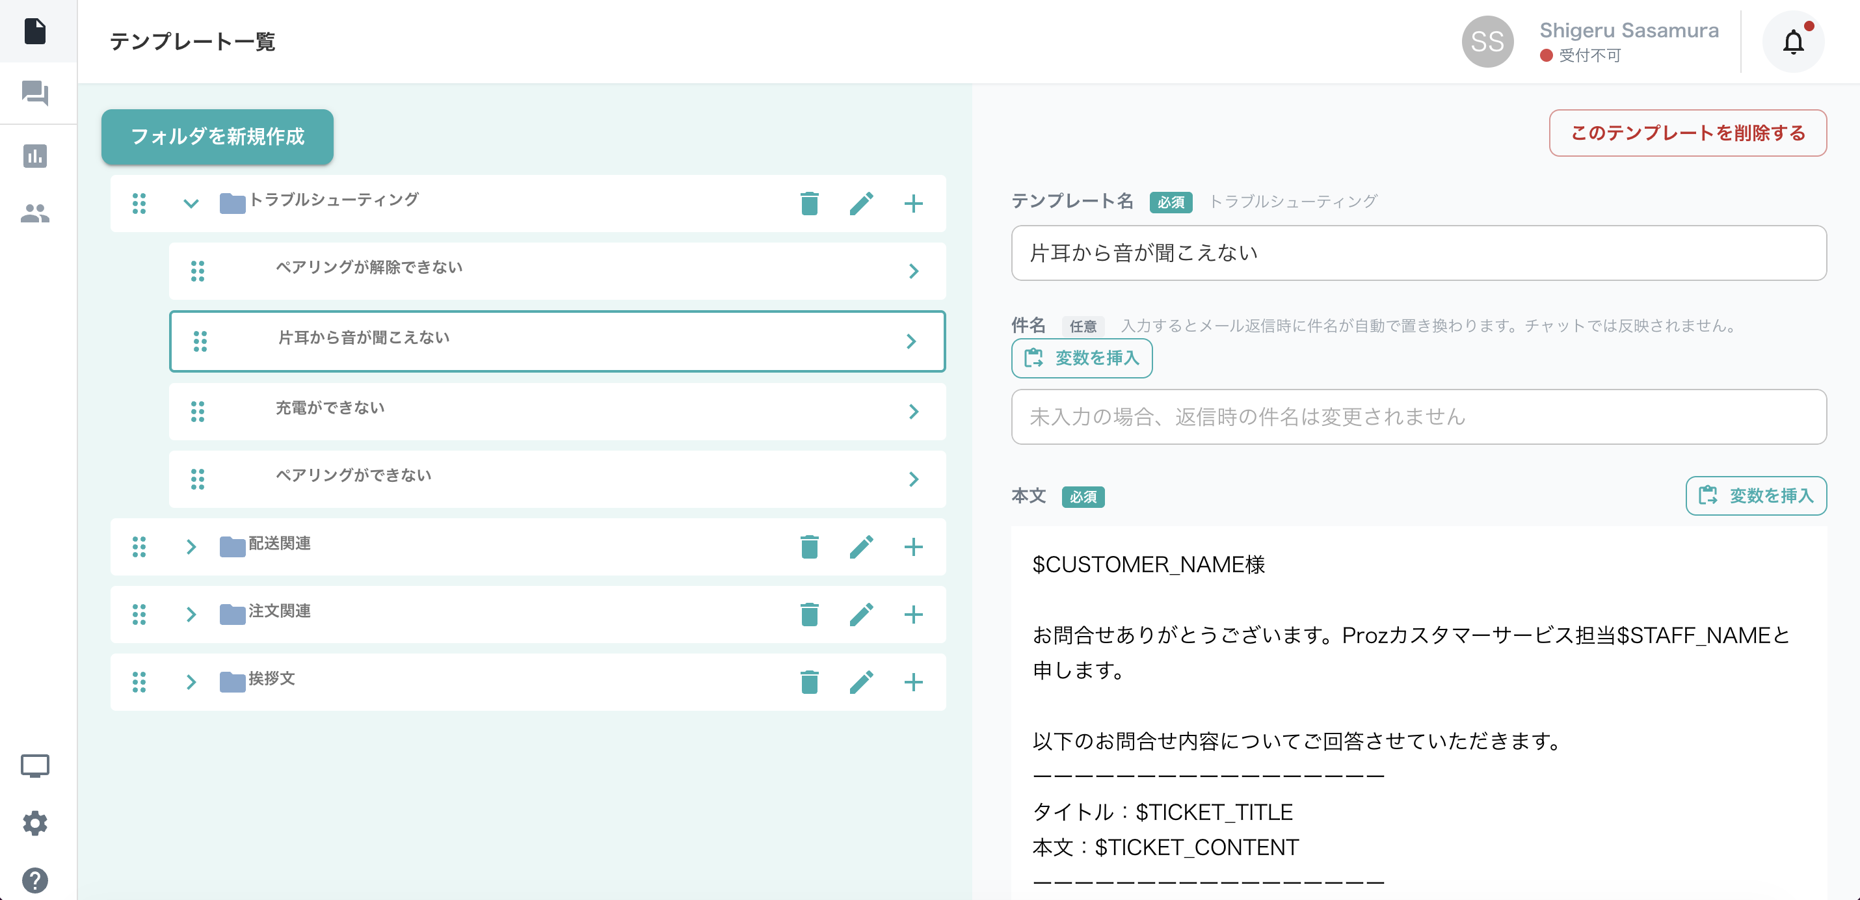Delete the 挨拶文 folder with trash icon

click(x=810, y=682)
